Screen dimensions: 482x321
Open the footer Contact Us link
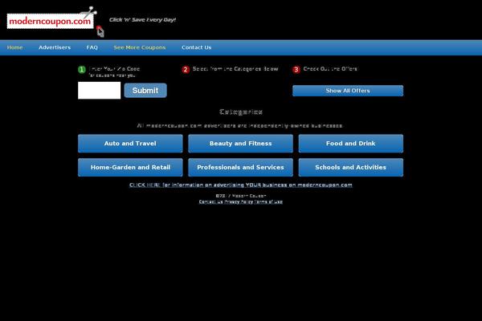(x=210, y=201)
